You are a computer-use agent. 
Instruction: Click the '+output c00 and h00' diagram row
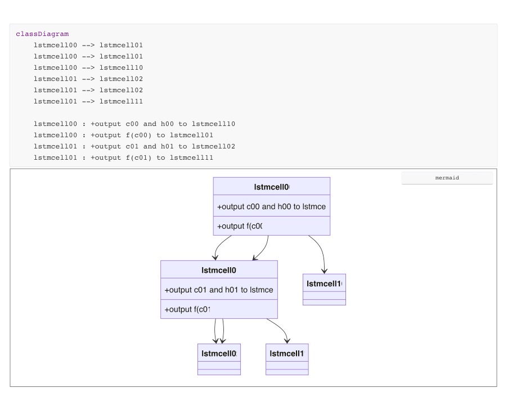coord(271,206)
